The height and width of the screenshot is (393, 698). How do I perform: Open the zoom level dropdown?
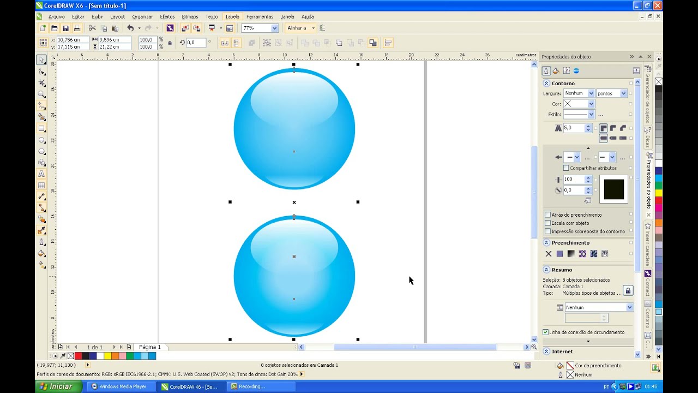pos(274,28)
